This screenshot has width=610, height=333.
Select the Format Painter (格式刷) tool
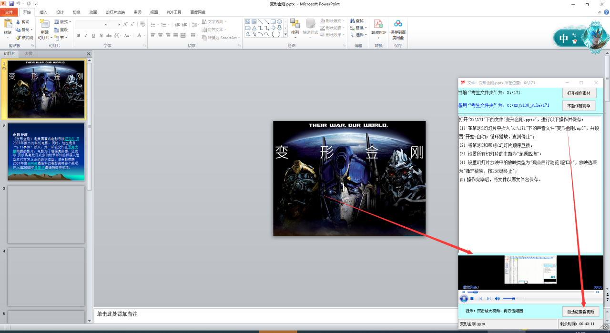24,38
